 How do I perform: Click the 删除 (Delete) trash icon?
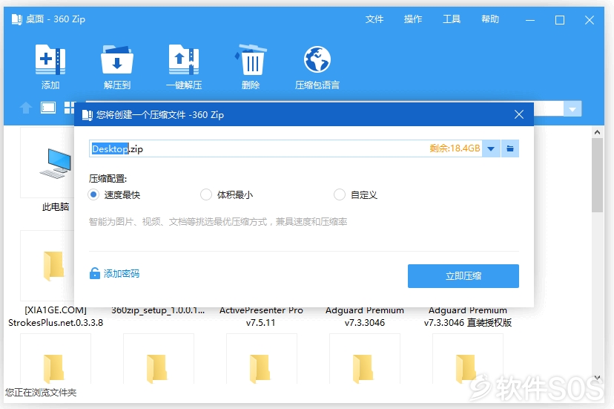pos(251,59)
